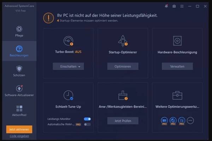The image size is (212, 141).
Task: Click the Startup-Optimierer title
Action: click(123, 52)
